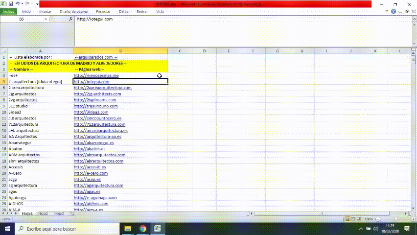Click the Insert Function fx icon

[x=70, y=19]
